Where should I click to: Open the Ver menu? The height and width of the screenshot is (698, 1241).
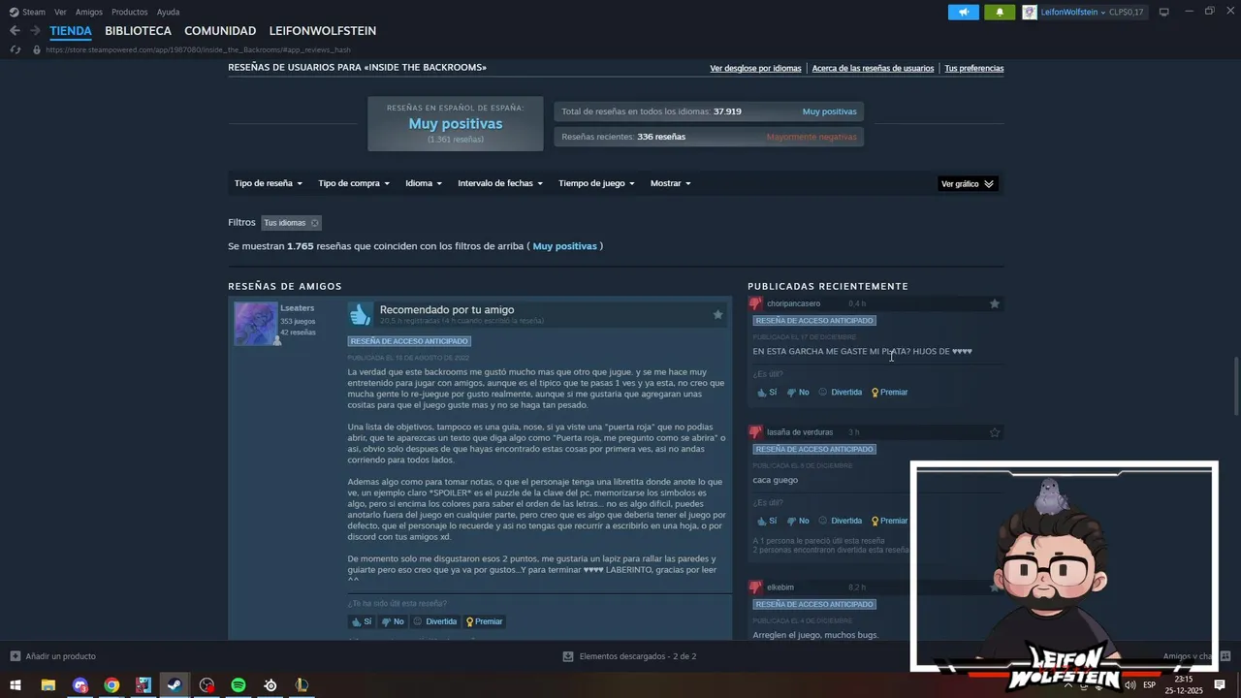pyautogui.click(x=60, y=12)
